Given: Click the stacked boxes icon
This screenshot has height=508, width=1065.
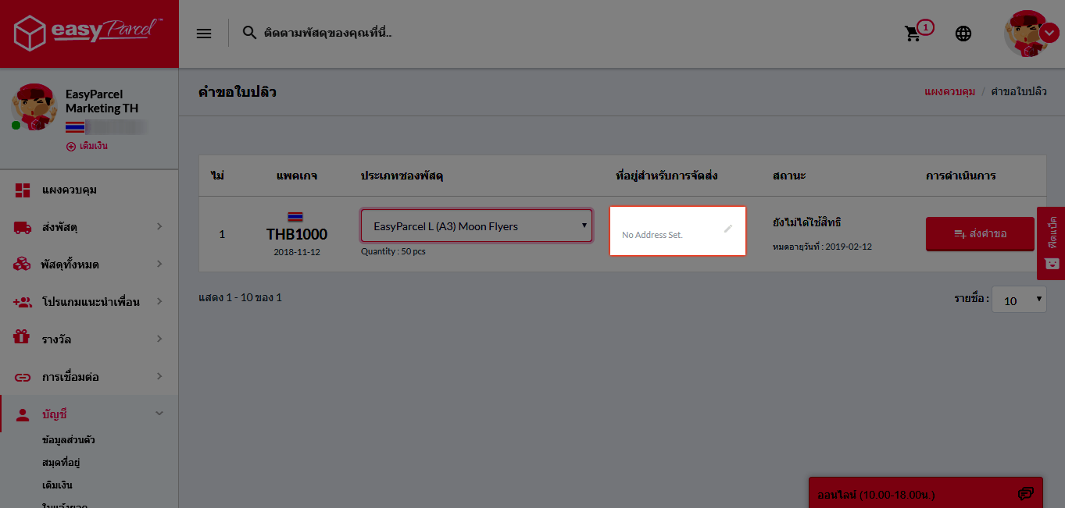Looking at the screenshot, I should pyautogui.click(x=23, y=265).
